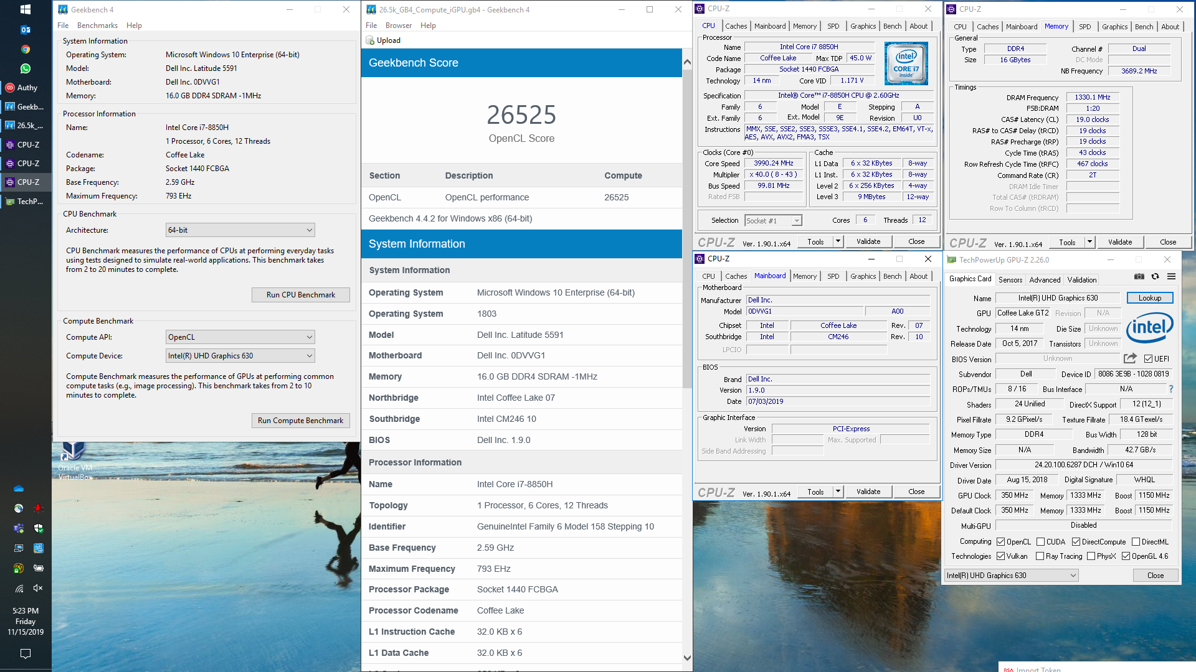
Task: Launch Google Chrome from the taskbar
Action: (26, 49)
